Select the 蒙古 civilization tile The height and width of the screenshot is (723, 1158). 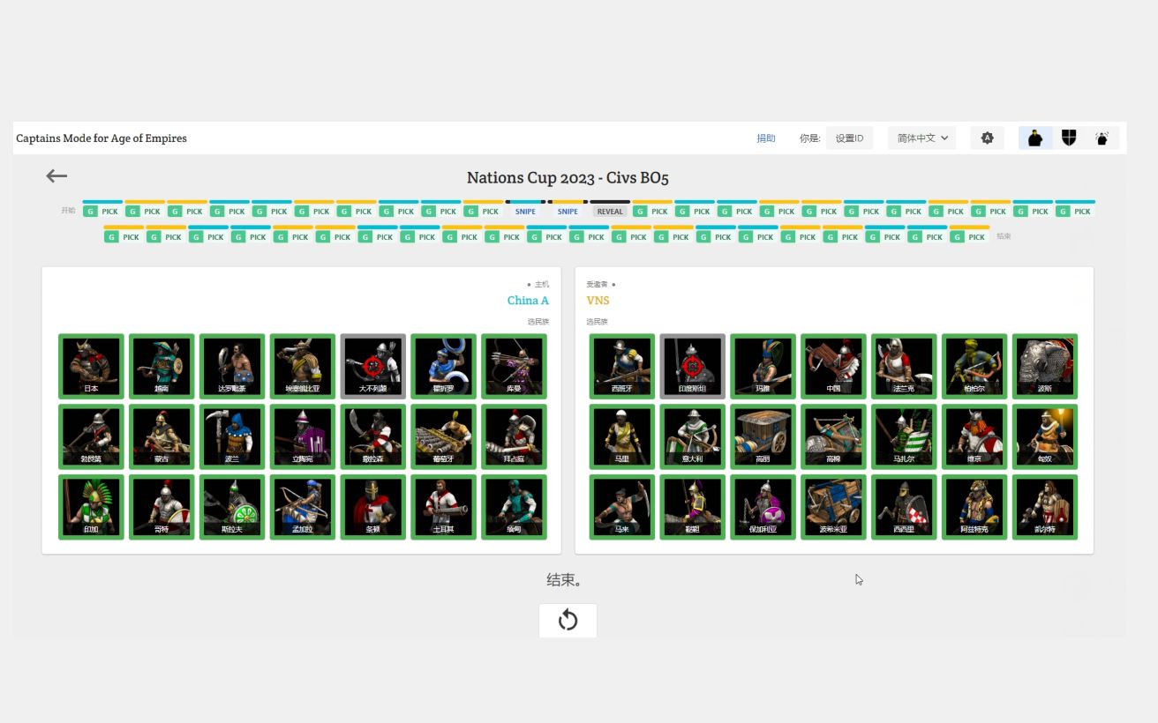pyautogui.click(x=162, y=436)
